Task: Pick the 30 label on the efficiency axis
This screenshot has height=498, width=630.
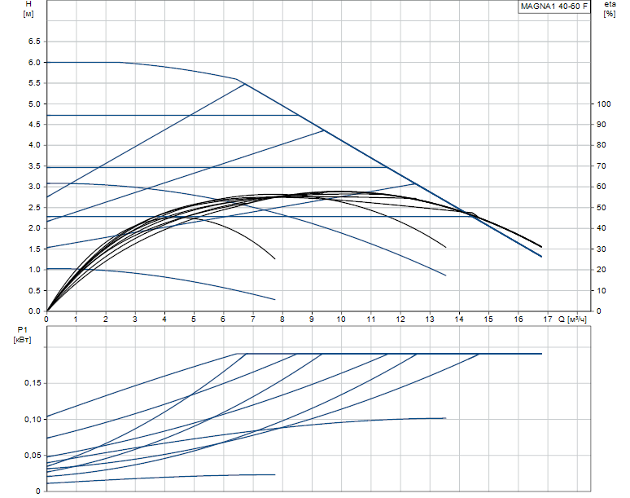Action: (602, 249)
